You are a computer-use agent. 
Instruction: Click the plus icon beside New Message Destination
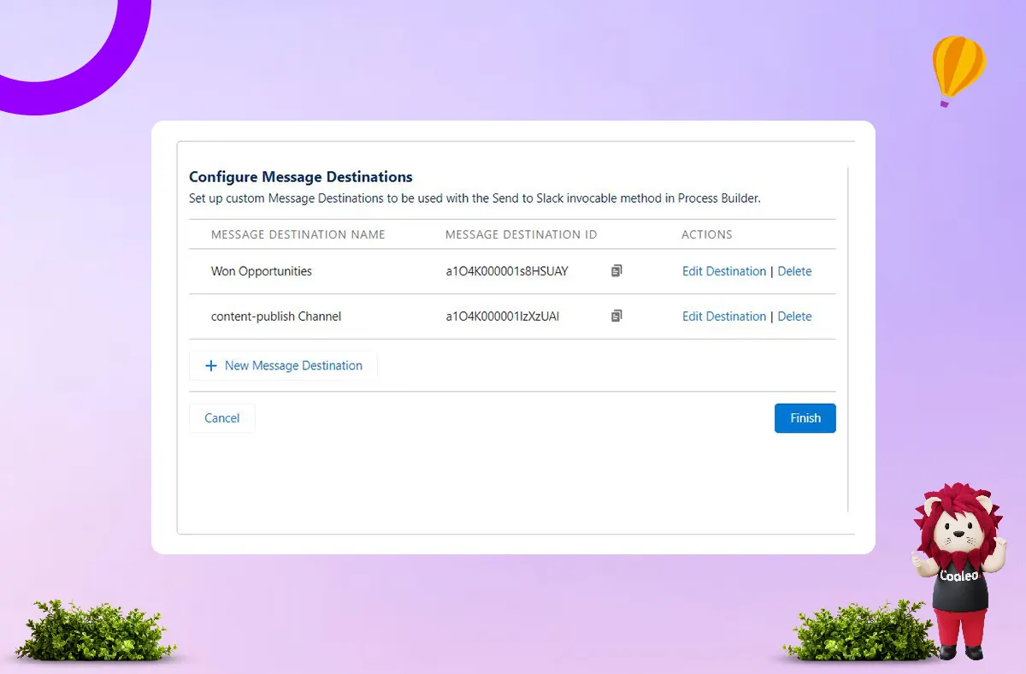point(211,365)
